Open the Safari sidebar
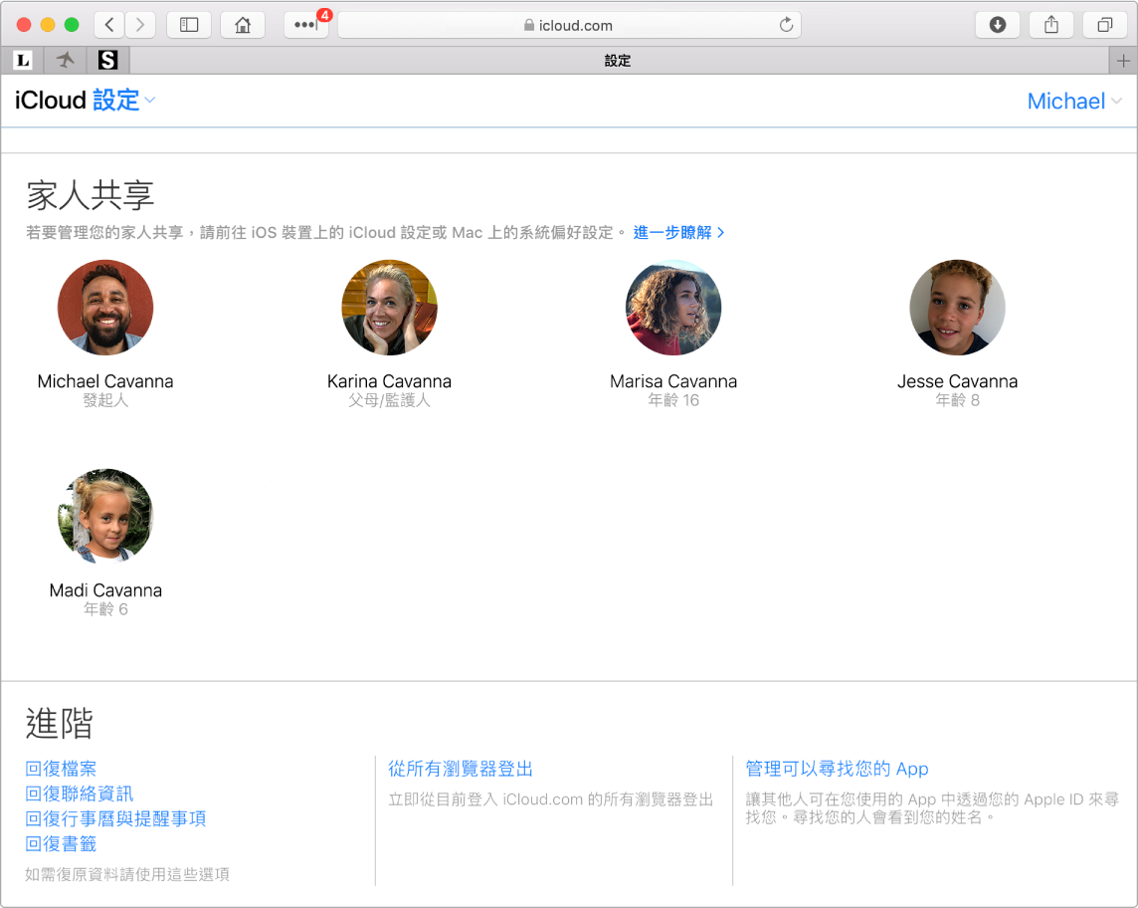Screen dimensions: 1138x908 tap(189, 24)
